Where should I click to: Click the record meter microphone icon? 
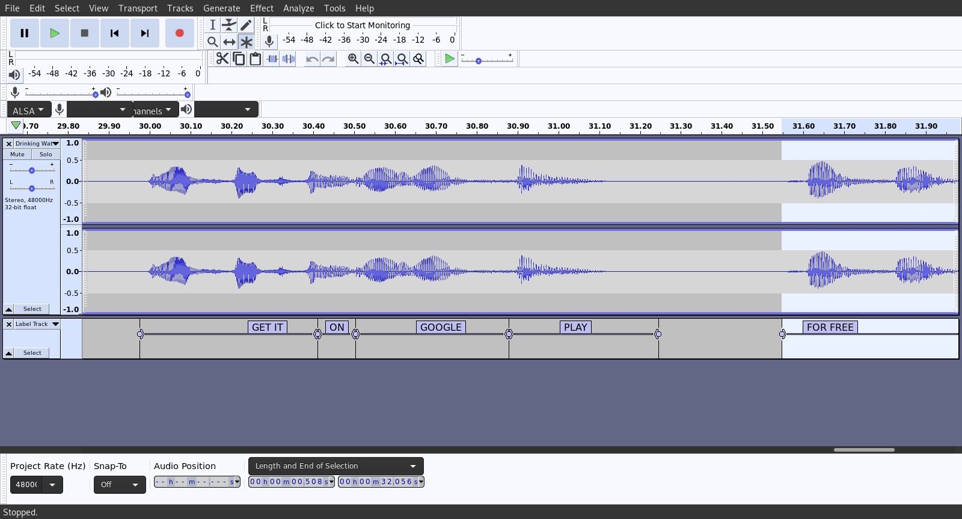coord(269,41)
